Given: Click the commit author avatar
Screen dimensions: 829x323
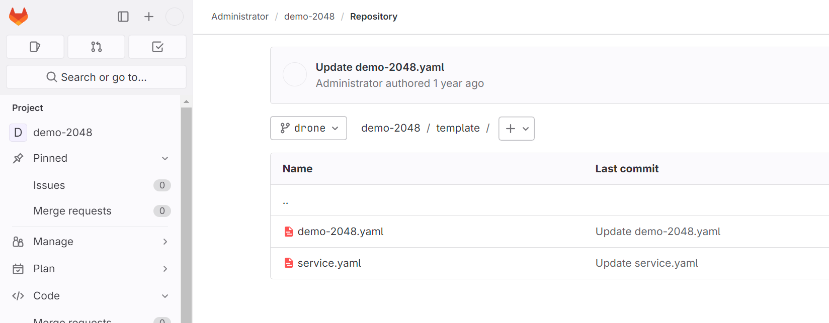Looking at the screenshot, I should [295, 75].
